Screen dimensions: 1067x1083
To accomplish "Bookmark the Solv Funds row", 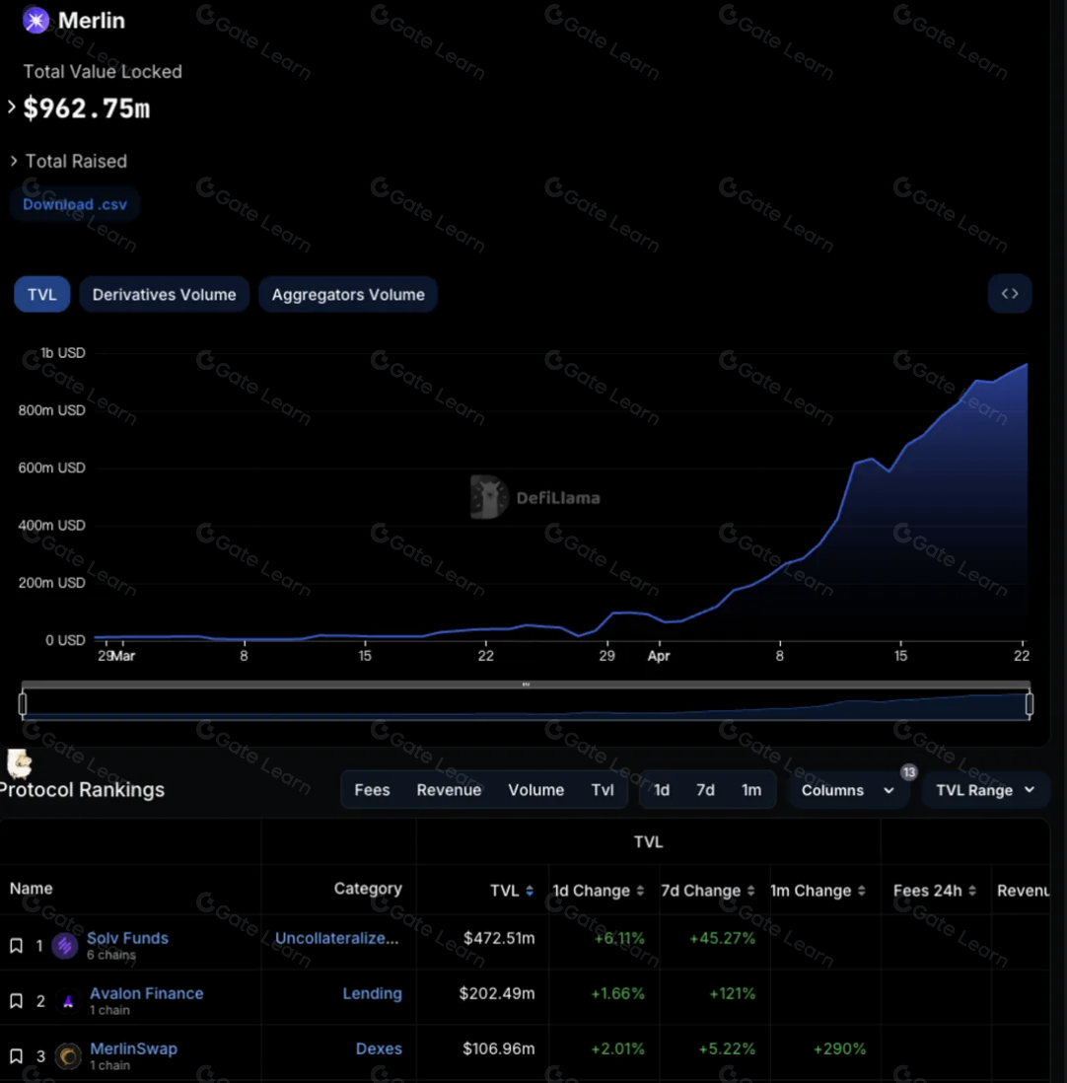I will pos(16,946).
